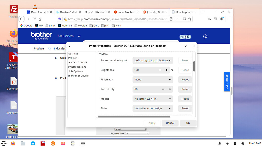
Task: Open the Sides dropdown
Action: [x=153, y=108]
